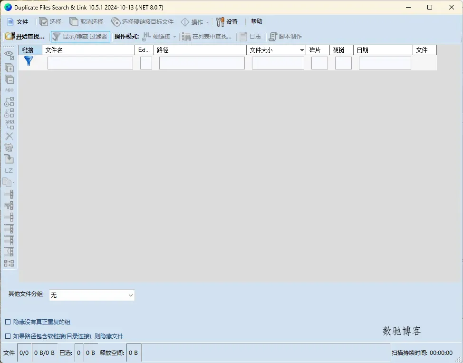Click the dotted tree-select sidebar icon
This screenshot has width=463, height=363.
[9, 113]
